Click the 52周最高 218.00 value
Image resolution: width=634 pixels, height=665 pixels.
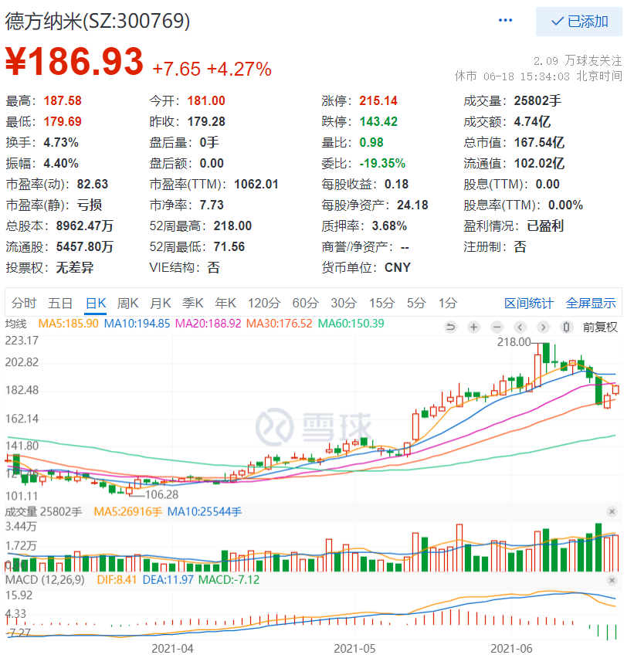[232, 226]
